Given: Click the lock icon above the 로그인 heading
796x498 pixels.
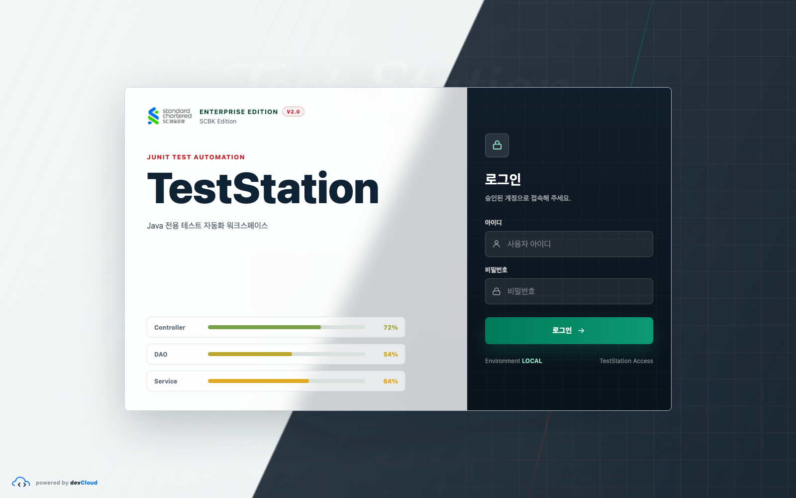Looking at the screenshot, I should [497, 145].
